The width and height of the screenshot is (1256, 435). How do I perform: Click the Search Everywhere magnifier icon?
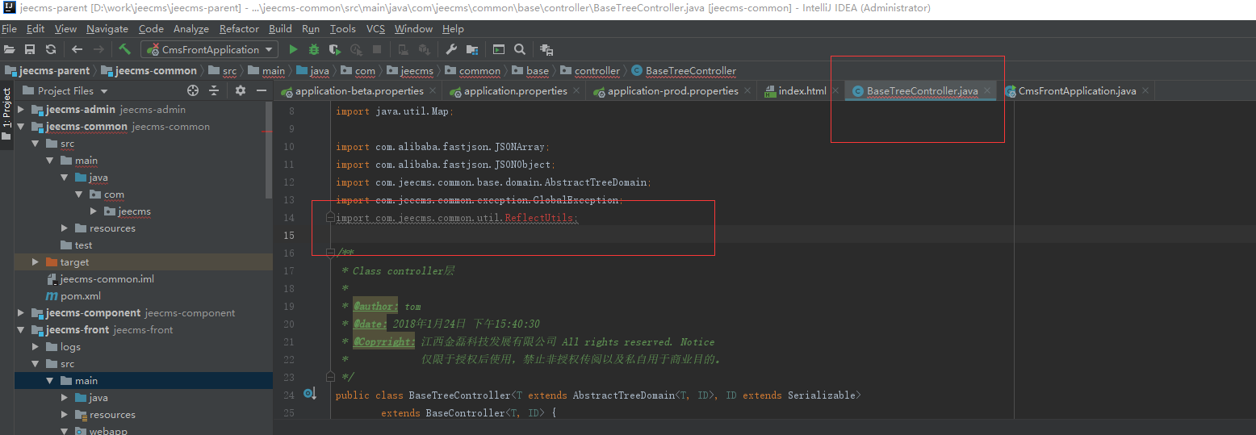pos(520,50)
